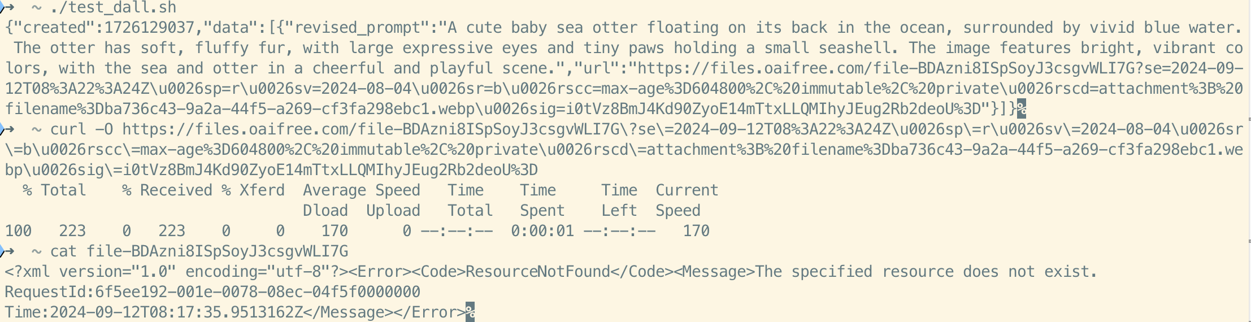
Task: Click the 0:00:01 time spent value
Action: (542, 230)
